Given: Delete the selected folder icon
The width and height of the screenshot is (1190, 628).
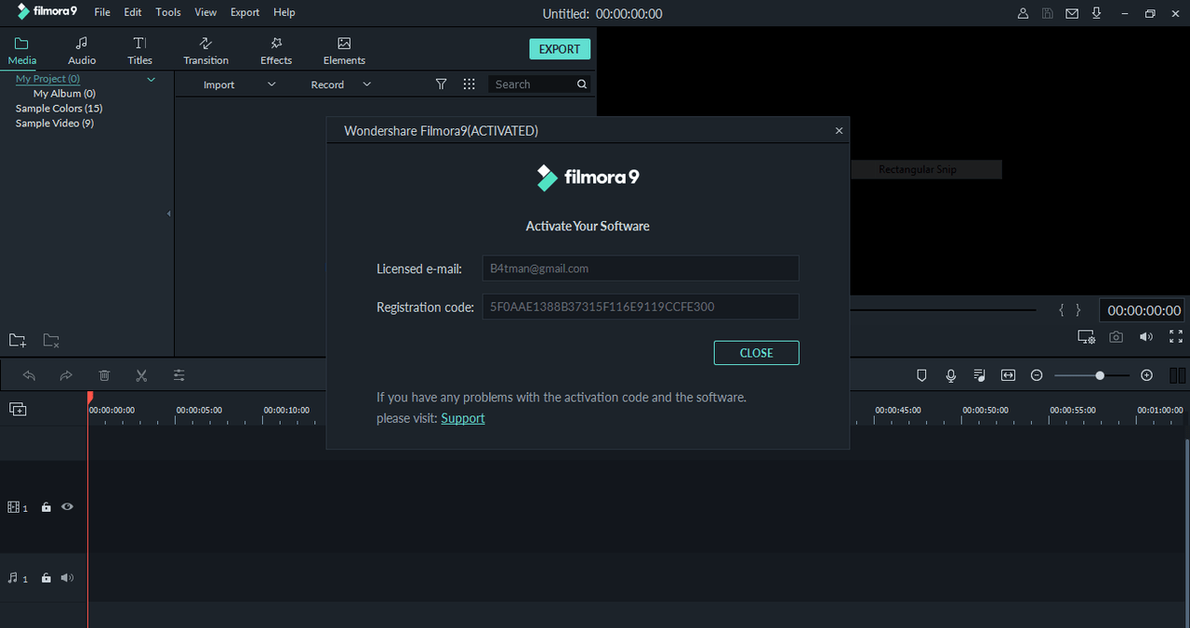Looking at the screenshot, I should click(51, 341).
